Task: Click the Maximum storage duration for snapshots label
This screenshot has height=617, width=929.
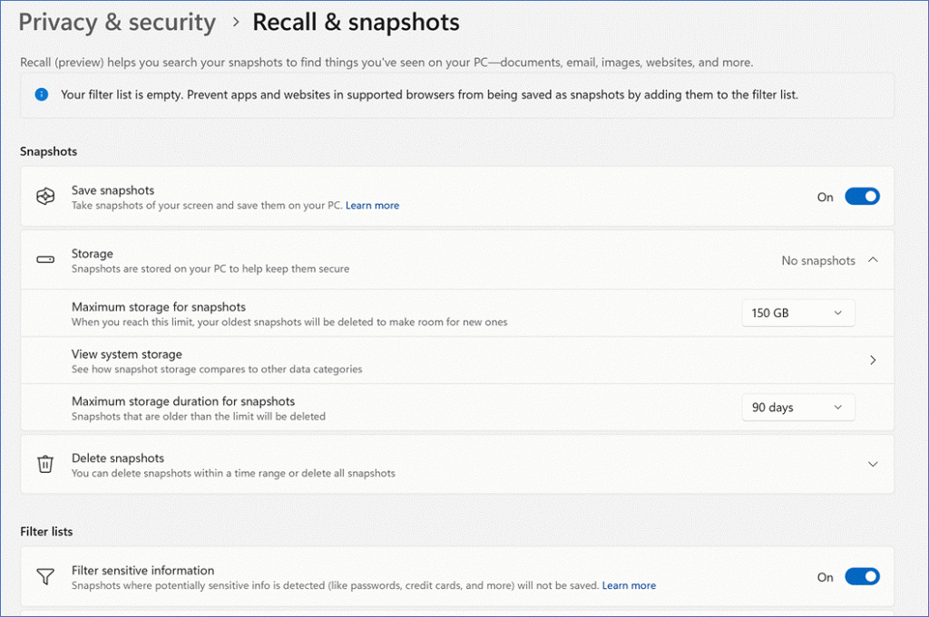Action: click(x=183, y=401)
